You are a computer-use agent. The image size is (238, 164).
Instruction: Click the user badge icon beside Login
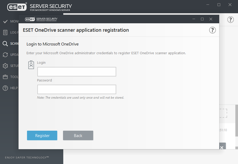coord(31,65)
